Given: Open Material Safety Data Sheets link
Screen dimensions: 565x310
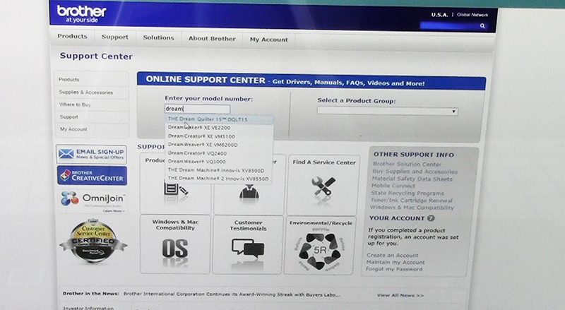Looking at the screenshot, I should pos(412,179).
